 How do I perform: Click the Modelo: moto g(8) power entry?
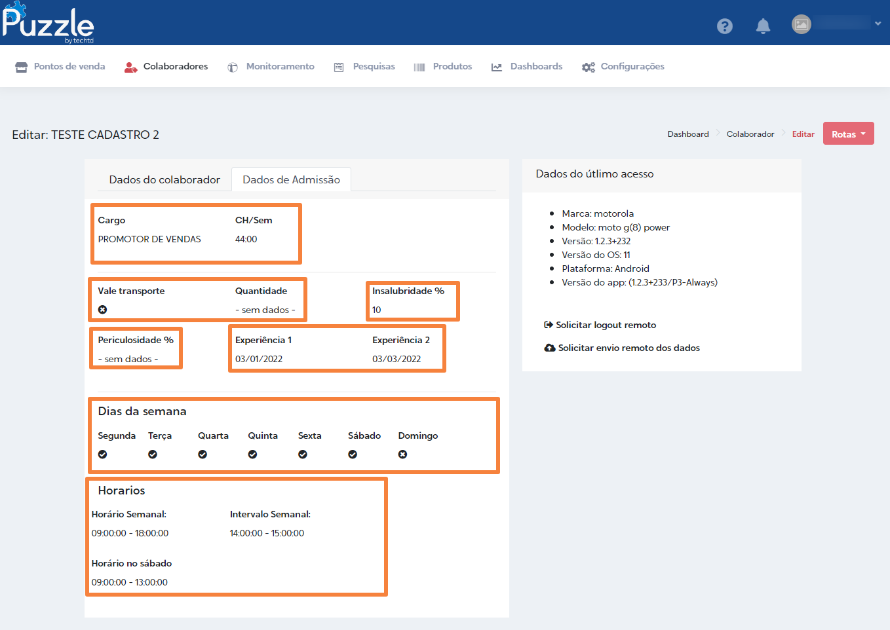pos(616,227)
